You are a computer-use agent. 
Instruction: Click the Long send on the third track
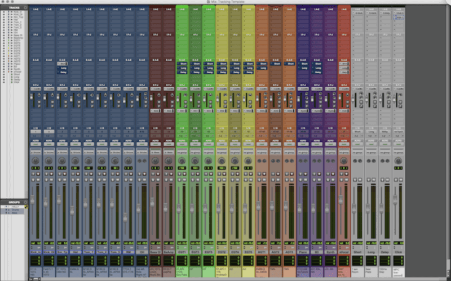[62, 68]
